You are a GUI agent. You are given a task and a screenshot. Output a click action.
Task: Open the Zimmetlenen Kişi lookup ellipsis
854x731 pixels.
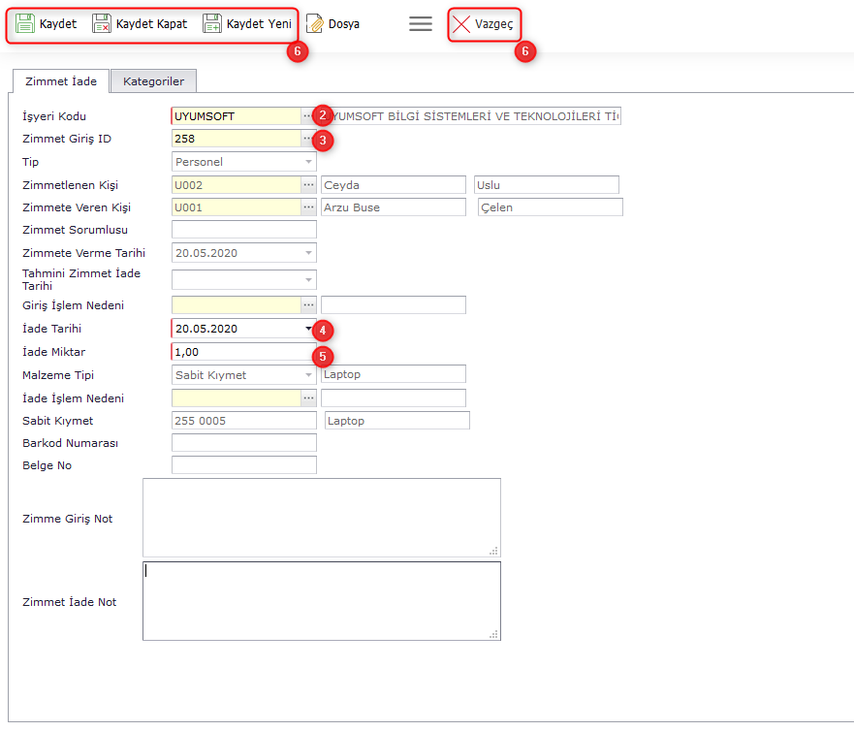pos(308,184)
